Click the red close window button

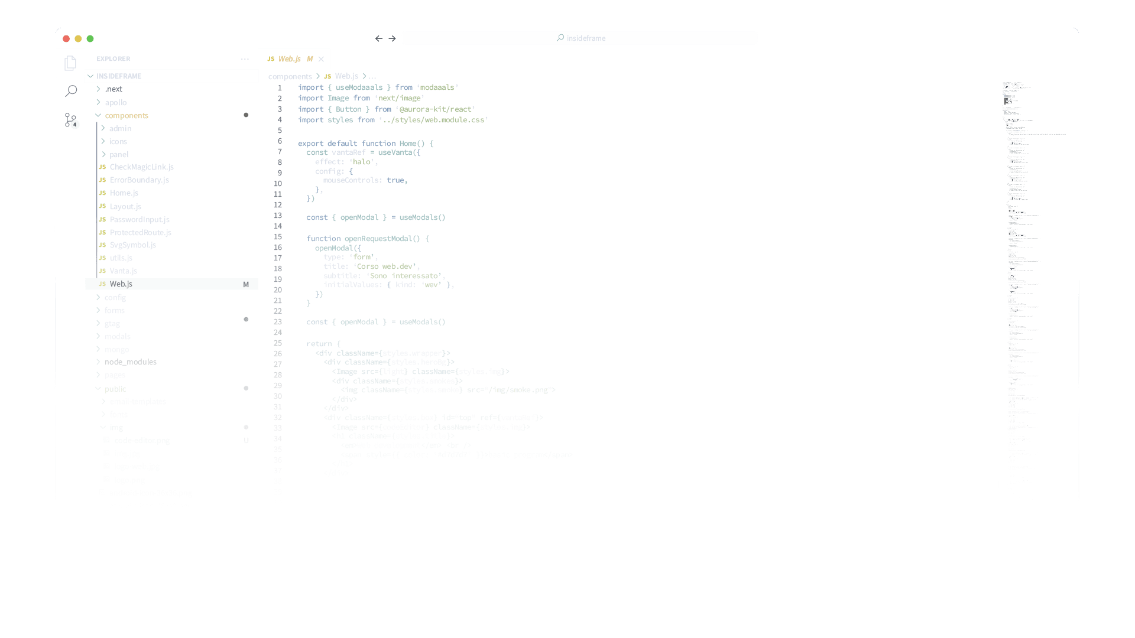pyautogui.click(x=66, y=39)
